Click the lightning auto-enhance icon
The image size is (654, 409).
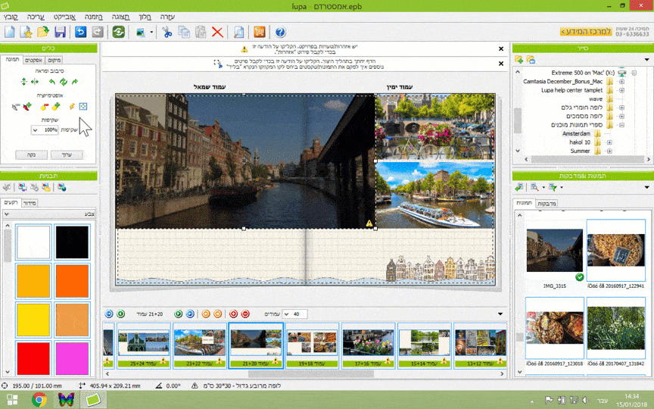point(72,107)
